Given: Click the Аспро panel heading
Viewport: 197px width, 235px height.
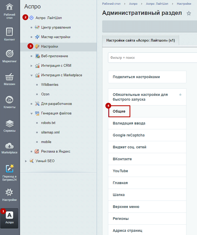Looking at the screenshot, I should [x=32, y=7].
